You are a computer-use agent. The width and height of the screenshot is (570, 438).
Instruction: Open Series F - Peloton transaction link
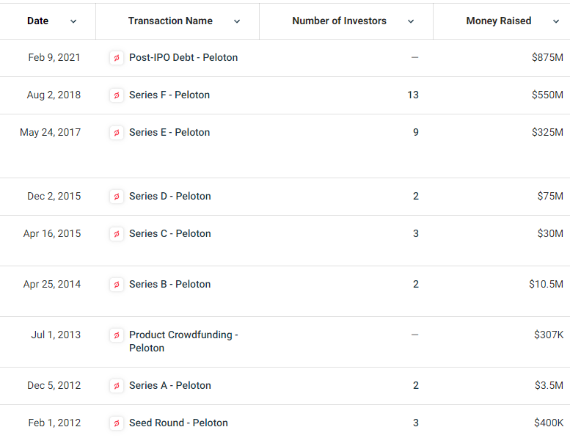tap(169, 95)
